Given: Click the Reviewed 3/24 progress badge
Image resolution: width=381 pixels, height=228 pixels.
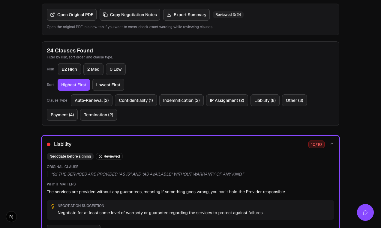Looking at the screenshot, I should pyautogui.click(x=228, y=14).
